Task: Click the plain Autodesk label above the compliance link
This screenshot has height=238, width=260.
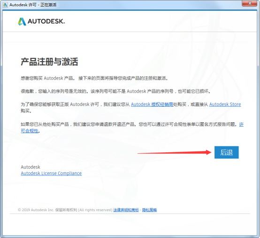Action: pos(31,167)
